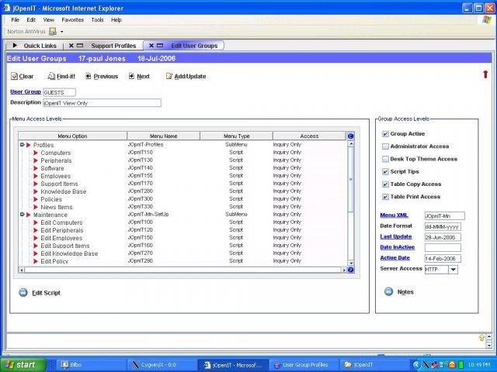Click red arrow icon beside Computers
497x372 pixels.
click(36, 153)
